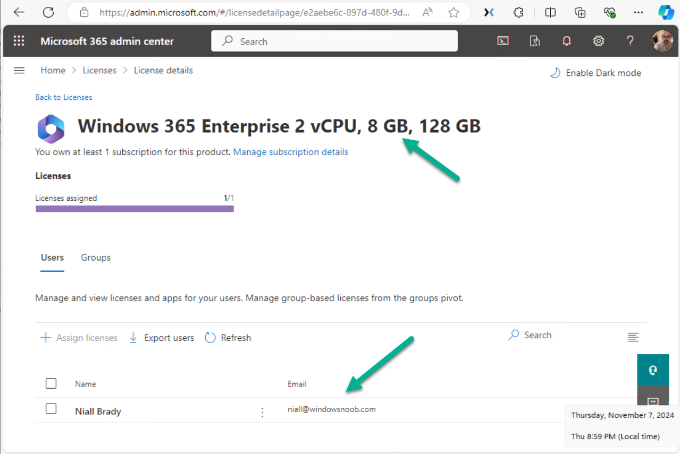Open the help and support headset button

[x=653, y=371]
